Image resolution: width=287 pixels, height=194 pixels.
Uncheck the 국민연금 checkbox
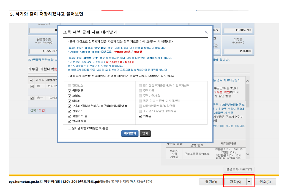pyautogui.click(x=70, y=91)
